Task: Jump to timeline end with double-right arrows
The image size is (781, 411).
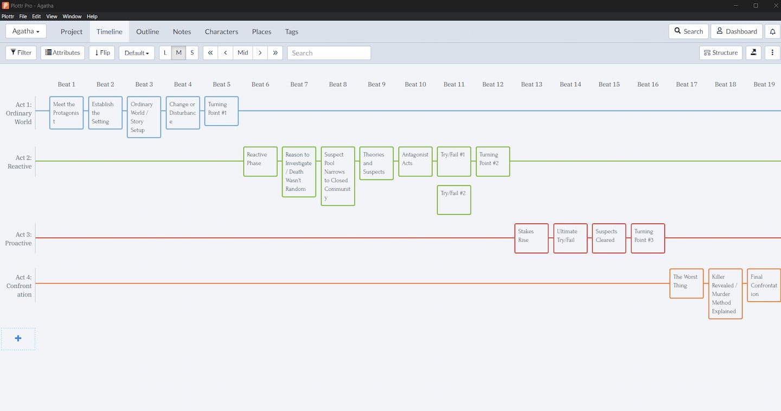Action: [275, 53]
